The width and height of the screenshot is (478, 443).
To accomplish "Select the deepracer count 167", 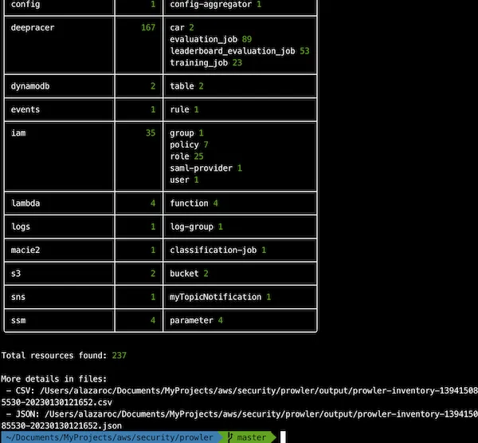I will click(148, 27).
